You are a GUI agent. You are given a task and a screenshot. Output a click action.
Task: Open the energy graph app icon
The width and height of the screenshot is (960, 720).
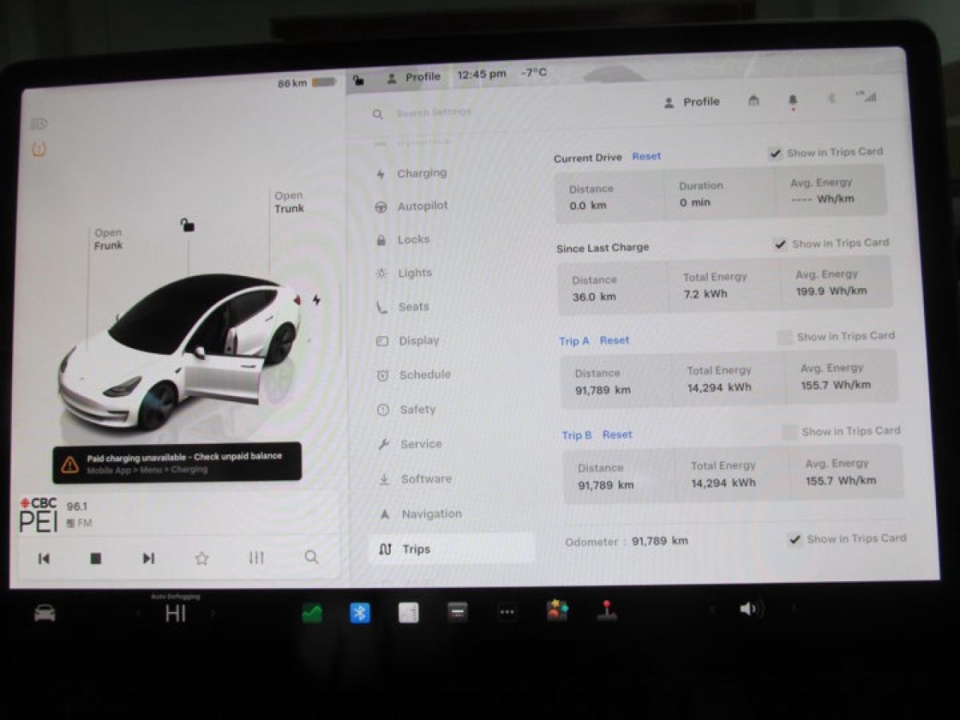click(312, 613)
